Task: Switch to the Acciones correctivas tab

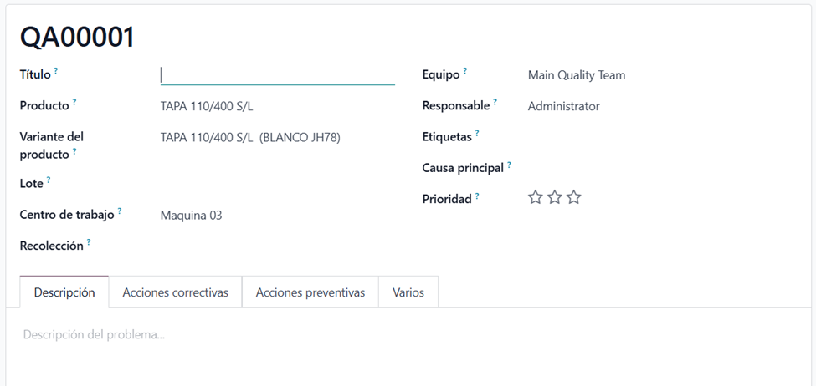Action: tap(176, 292)
